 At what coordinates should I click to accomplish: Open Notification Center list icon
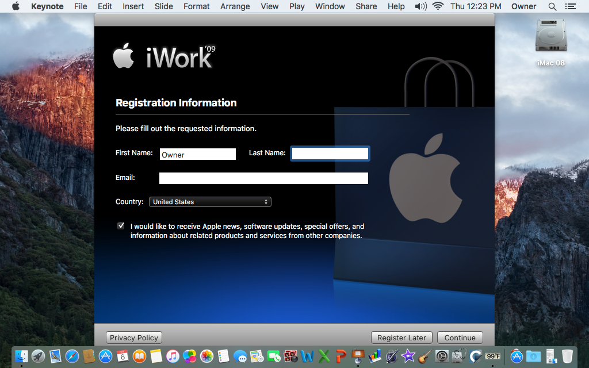(x=570, y=6)
